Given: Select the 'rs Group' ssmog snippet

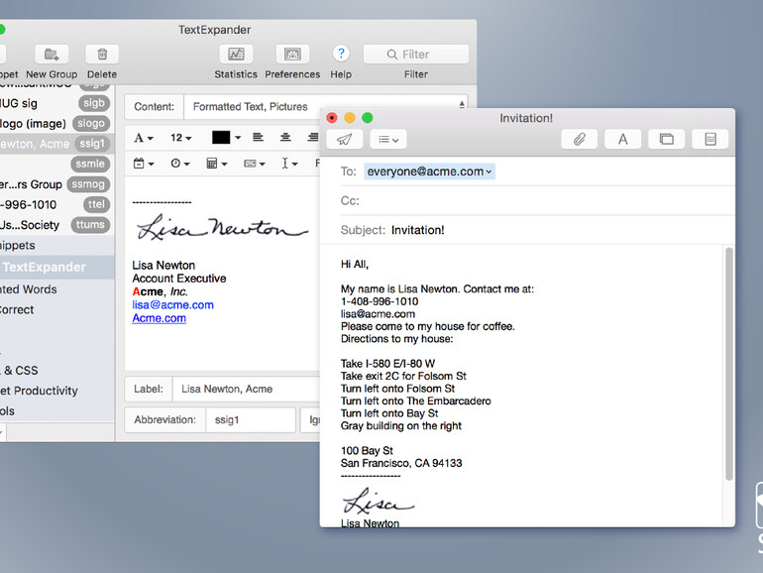Looking at the screenshot, I should 55,184.
